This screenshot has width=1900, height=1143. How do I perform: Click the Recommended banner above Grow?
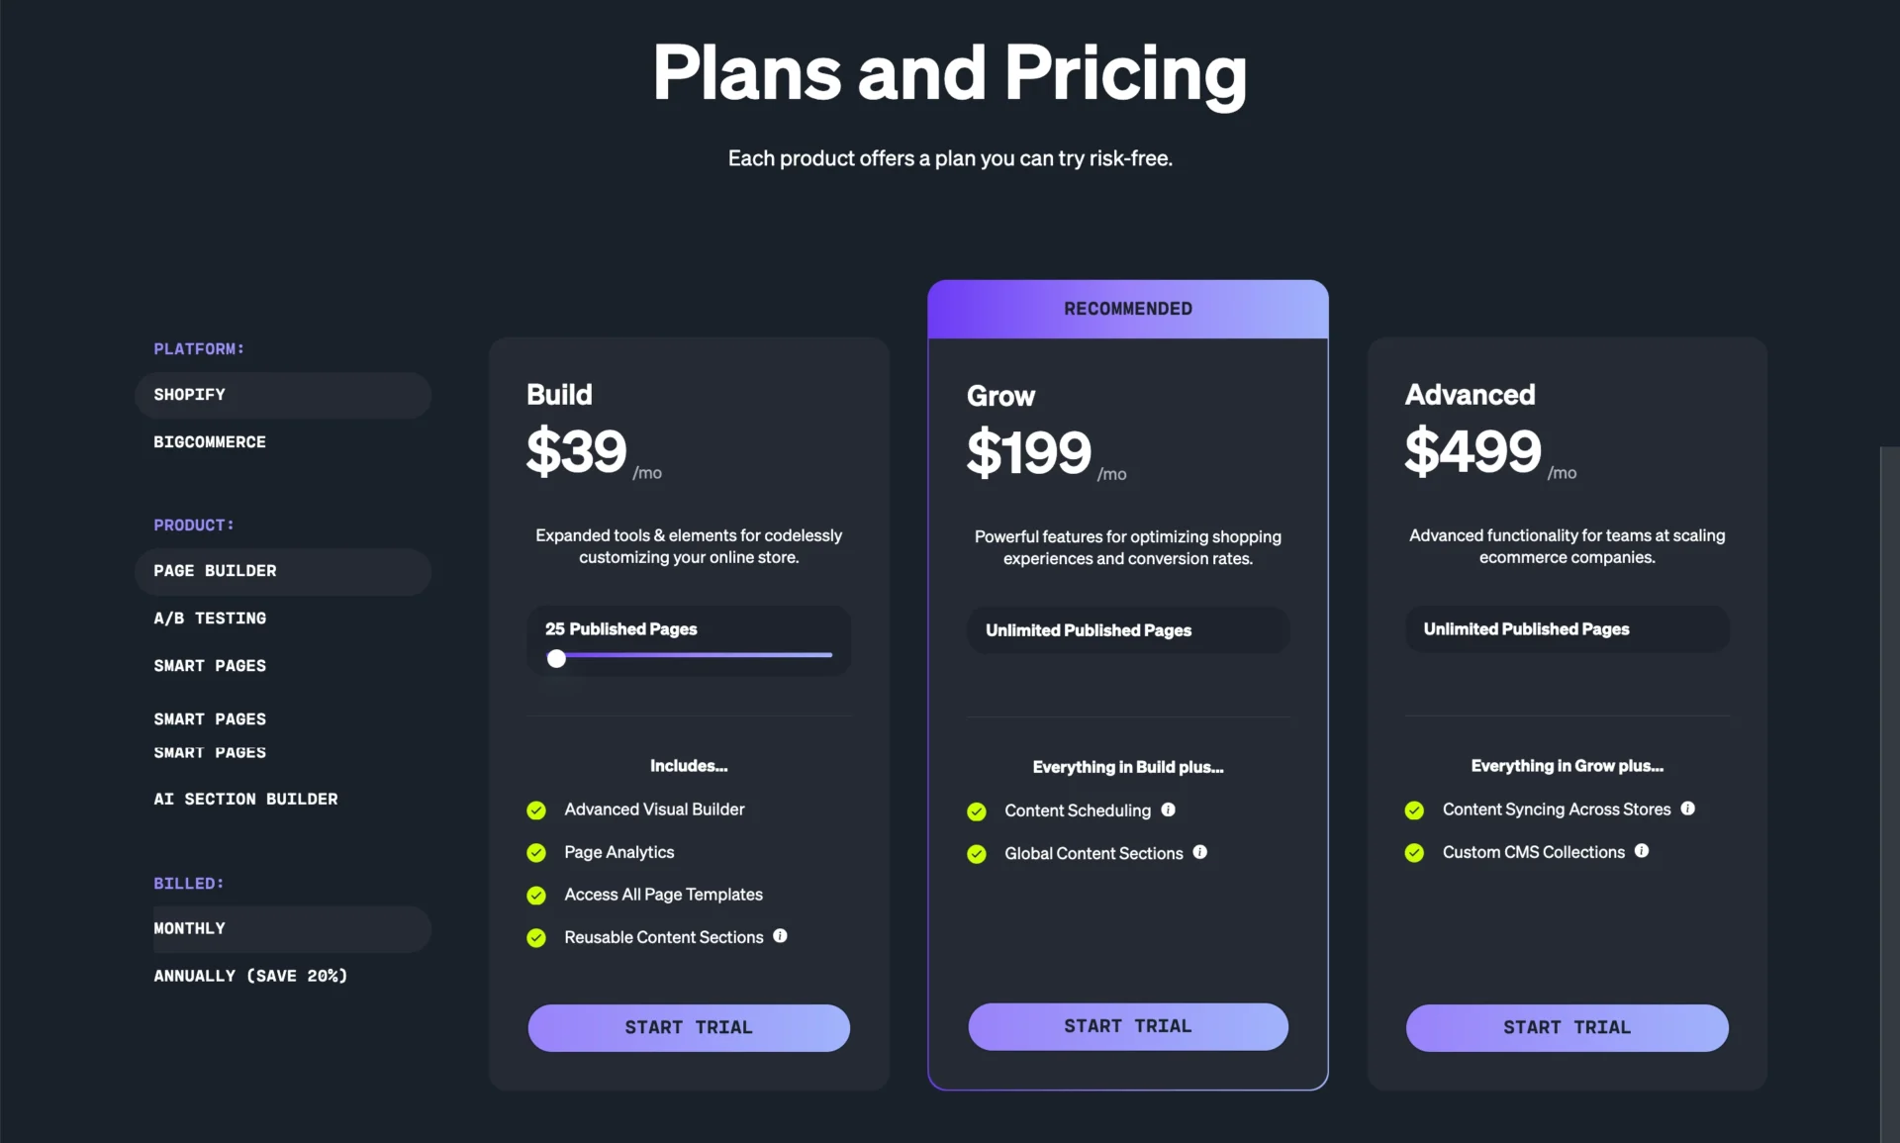click(x=1127, y=308)
